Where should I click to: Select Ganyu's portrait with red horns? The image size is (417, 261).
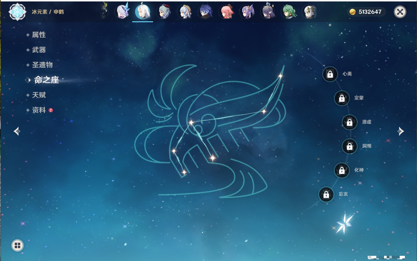click(164, 12)
